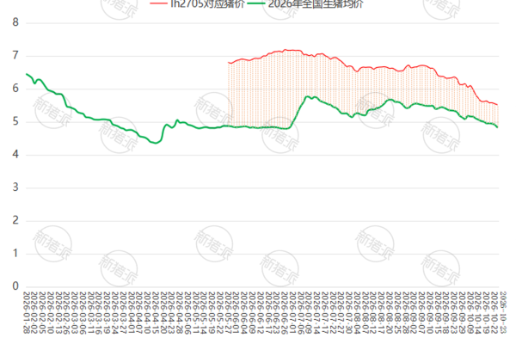The height and width of the screenshot is (344, 516).
Task: Click the y-axis label 0
Action: point(15,286)
